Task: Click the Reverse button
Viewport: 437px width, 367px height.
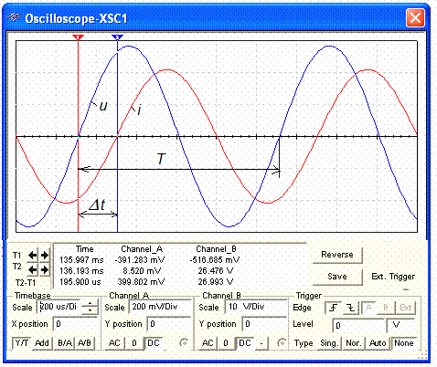Action: tap(337, 255)
